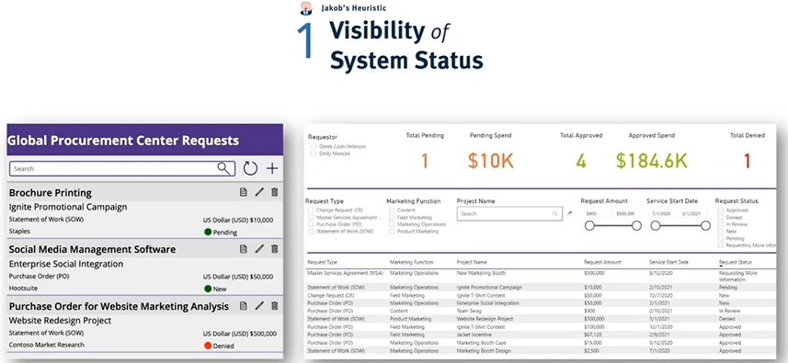Delete the Brochure Printing request

[274, 192]
